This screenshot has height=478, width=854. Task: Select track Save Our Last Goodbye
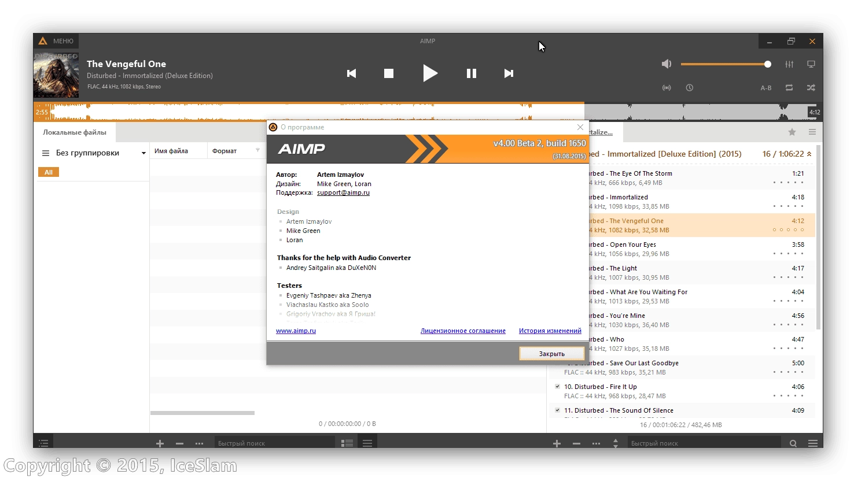tap(683, 368)
